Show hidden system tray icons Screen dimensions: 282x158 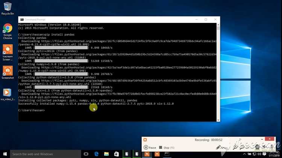(x=244, y=154)
